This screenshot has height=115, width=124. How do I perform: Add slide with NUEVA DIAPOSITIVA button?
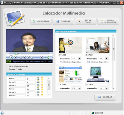click(x=108, y=21)
